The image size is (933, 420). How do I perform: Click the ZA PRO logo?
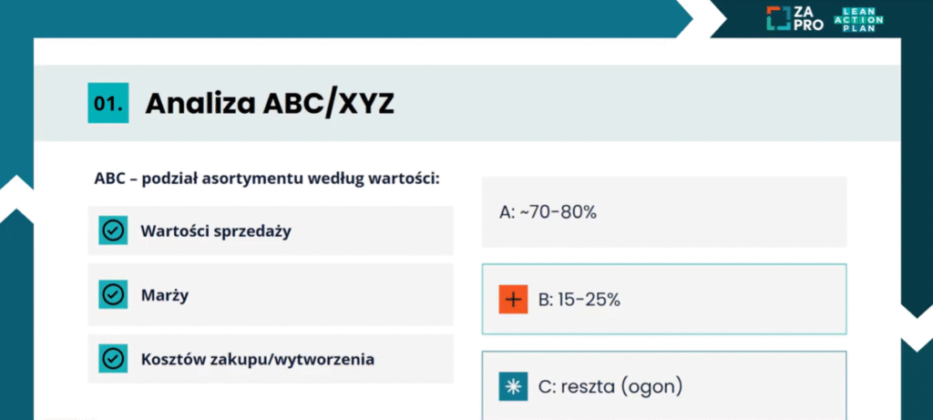(x=795, y=18)
